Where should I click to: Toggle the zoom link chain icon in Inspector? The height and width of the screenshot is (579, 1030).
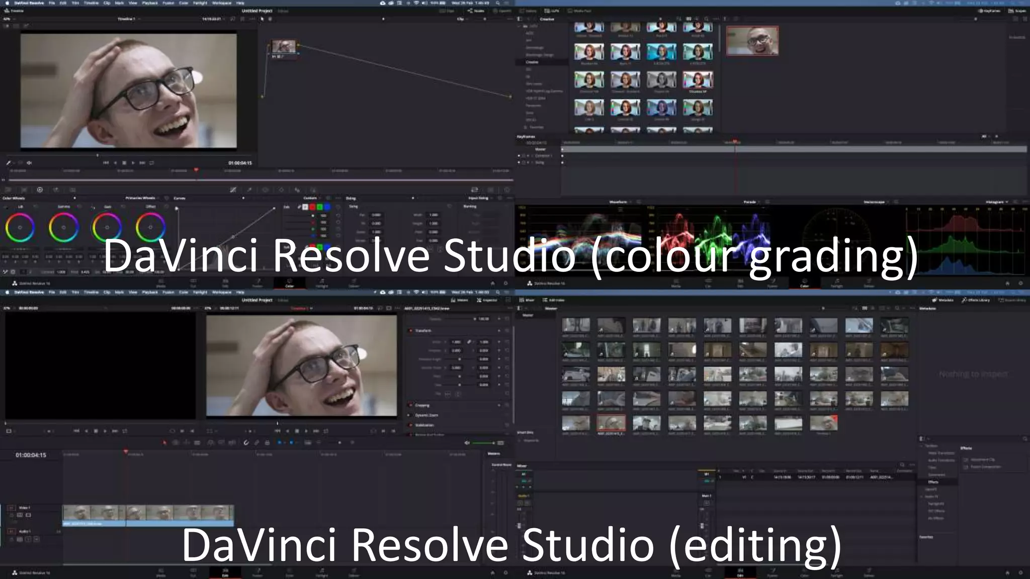click(469, 342)
